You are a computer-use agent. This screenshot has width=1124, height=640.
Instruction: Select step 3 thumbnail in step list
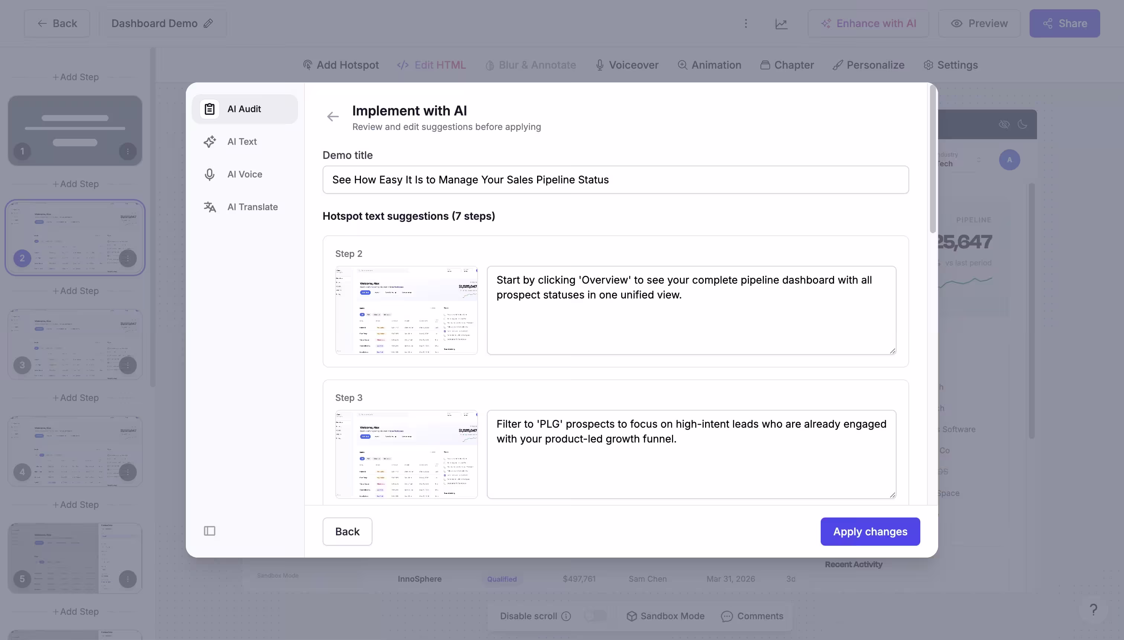[75, 344]
